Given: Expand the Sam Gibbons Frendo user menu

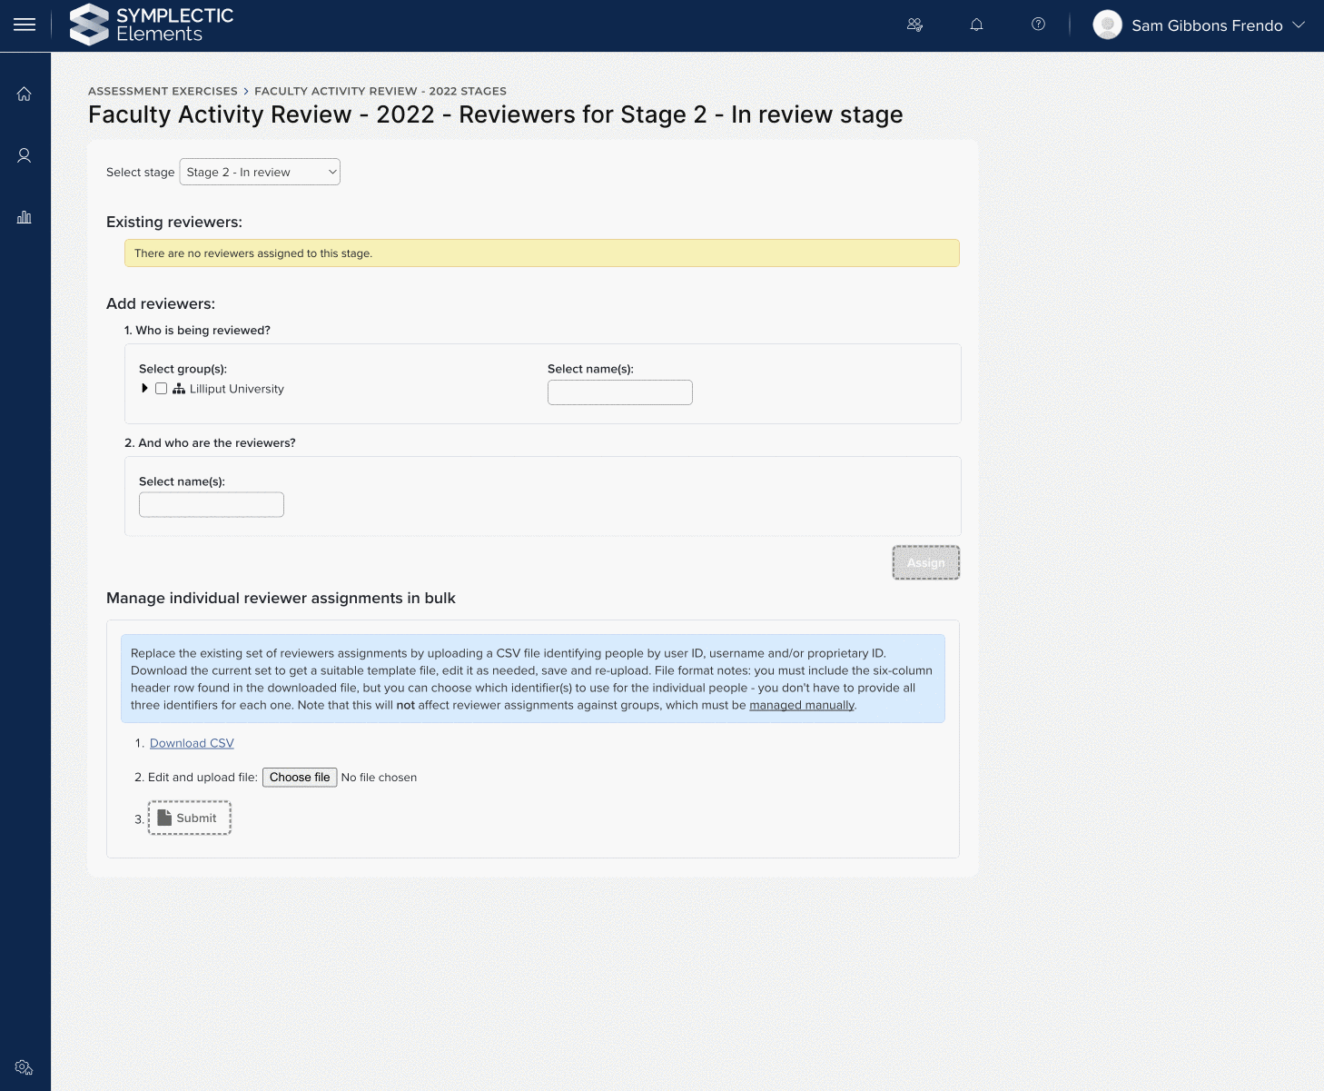Looking at the screenshot, I should point(1199,25).
